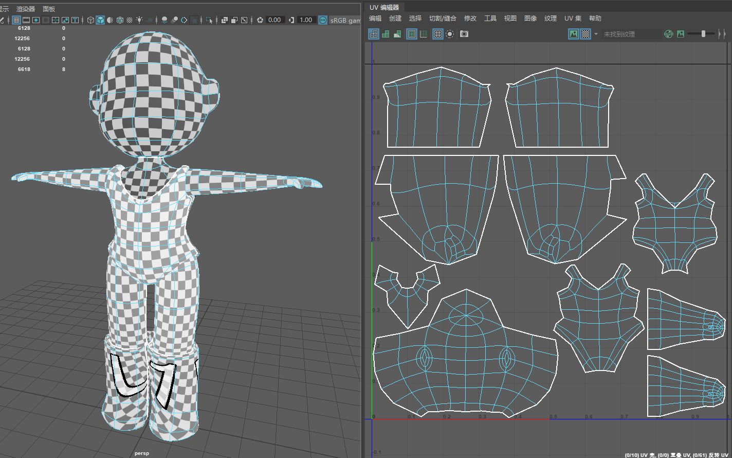
Task: Toggle the gate mask overlay
Action: click(x=46, y=20)
